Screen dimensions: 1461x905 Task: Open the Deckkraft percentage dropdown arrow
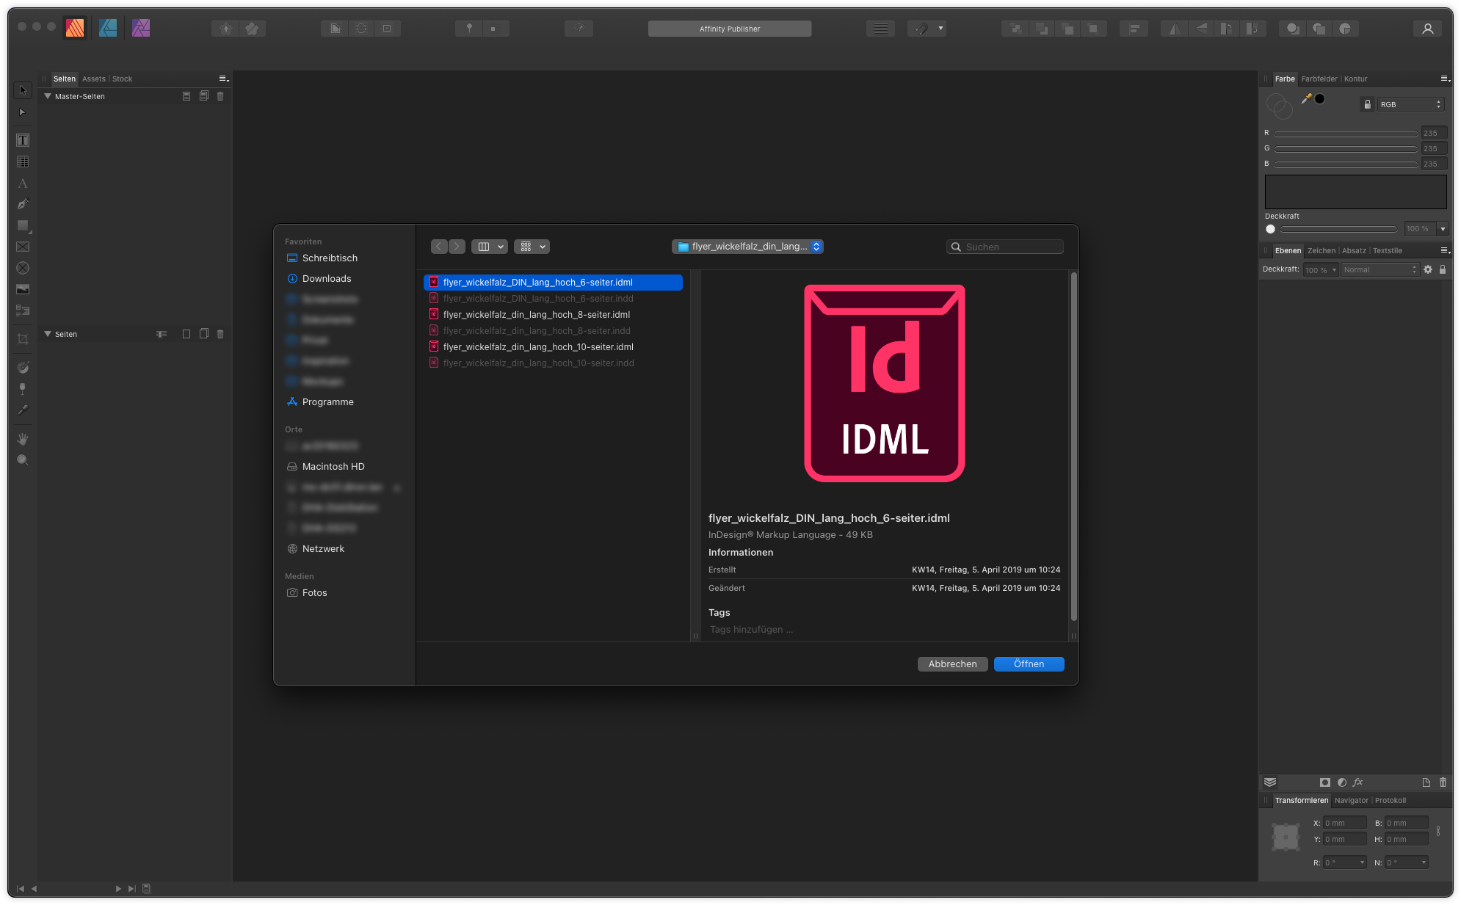[1443, 229]
